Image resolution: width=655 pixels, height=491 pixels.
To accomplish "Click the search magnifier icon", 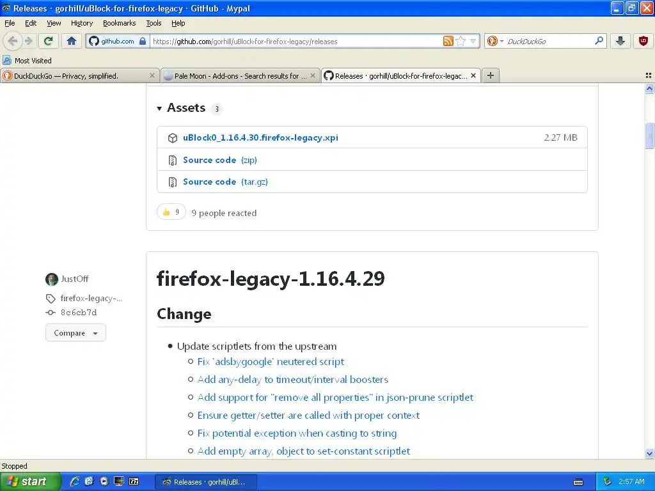I will tap(599, 41).
